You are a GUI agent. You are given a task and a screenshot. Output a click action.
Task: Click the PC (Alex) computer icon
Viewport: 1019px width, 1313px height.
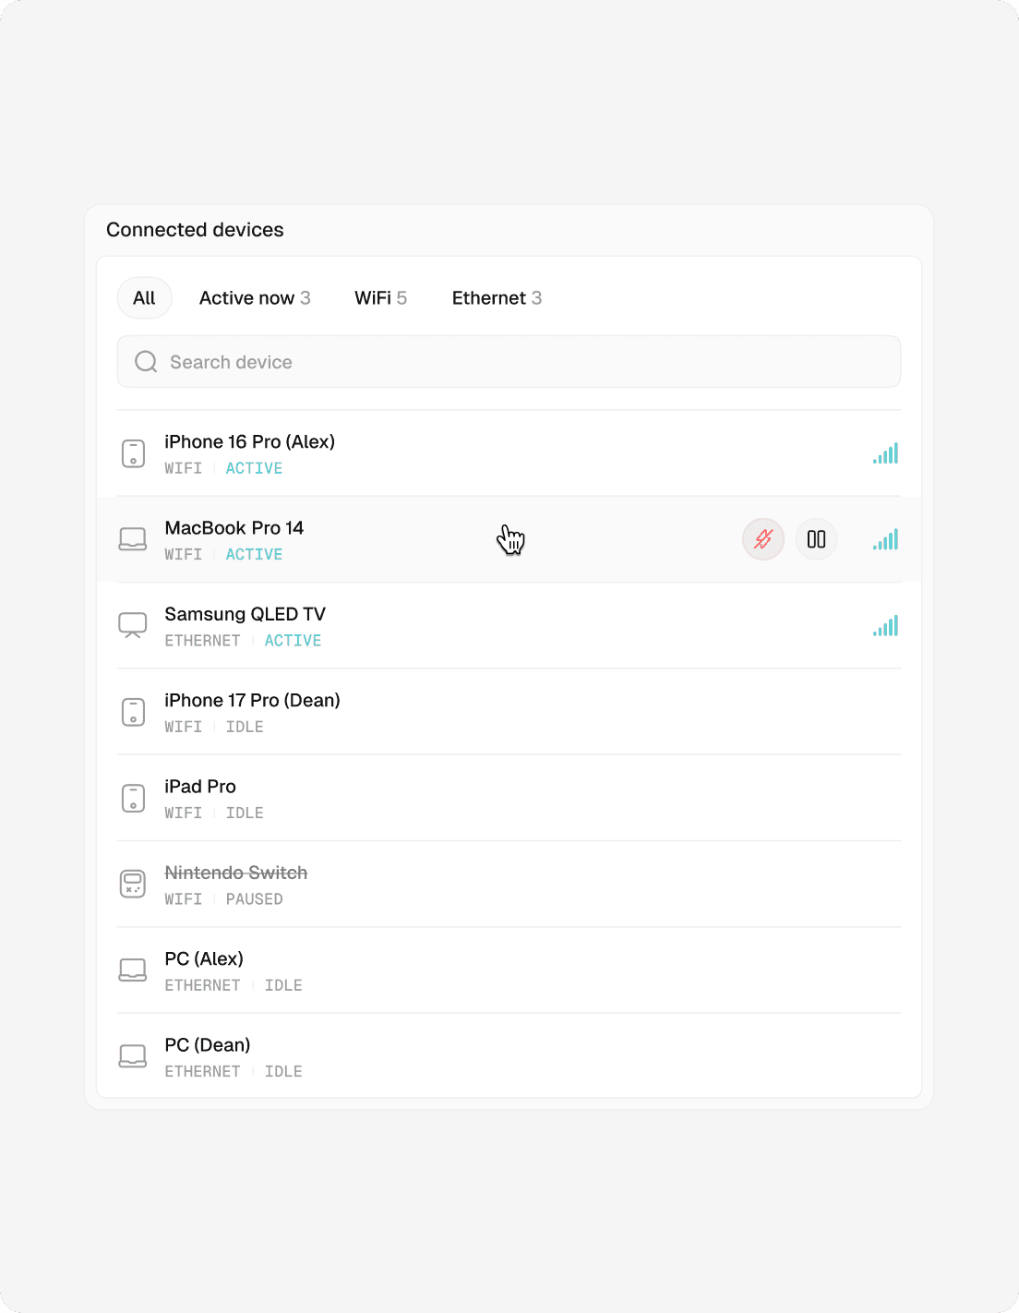[x=133, y=970]
